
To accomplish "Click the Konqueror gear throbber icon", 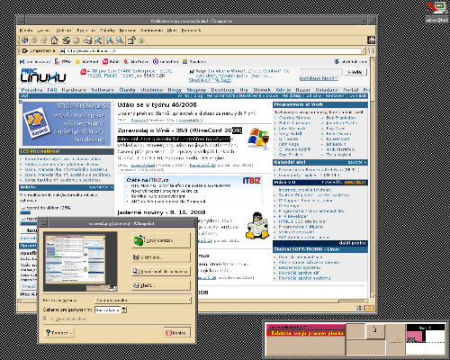I will (371, 40).
